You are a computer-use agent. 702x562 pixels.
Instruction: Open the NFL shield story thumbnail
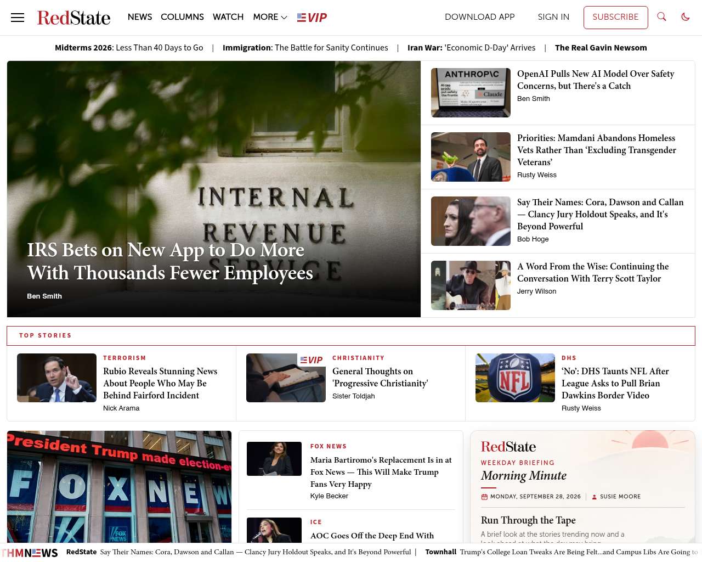point(515,378)
